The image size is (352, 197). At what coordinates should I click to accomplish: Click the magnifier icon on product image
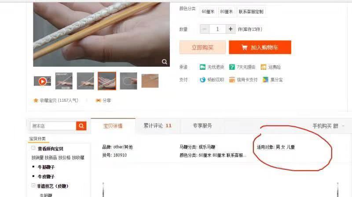[164, 62]
